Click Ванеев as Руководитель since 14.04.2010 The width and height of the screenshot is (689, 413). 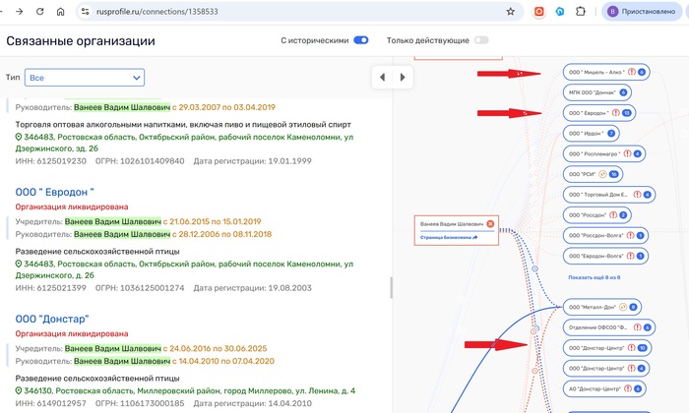[x=122, y=361]
